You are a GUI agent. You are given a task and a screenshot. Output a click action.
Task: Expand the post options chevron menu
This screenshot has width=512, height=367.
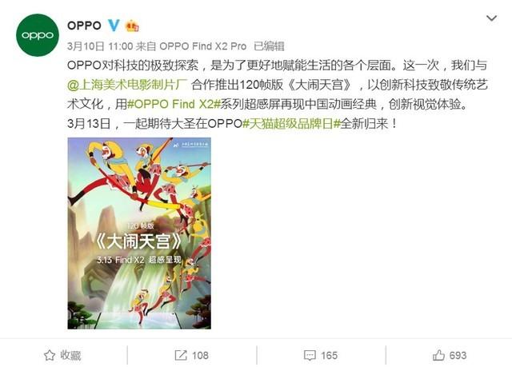(x=491, y=18)
